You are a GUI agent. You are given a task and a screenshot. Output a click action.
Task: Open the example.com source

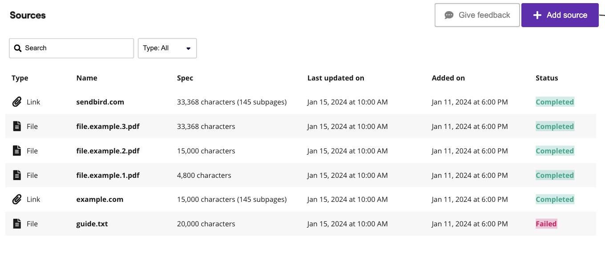(100, 199)
